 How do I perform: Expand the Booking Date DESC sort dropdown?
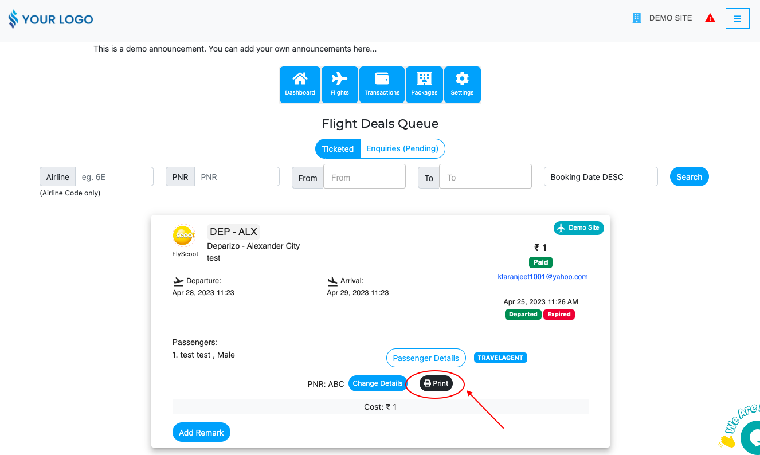tap(600, 177)
